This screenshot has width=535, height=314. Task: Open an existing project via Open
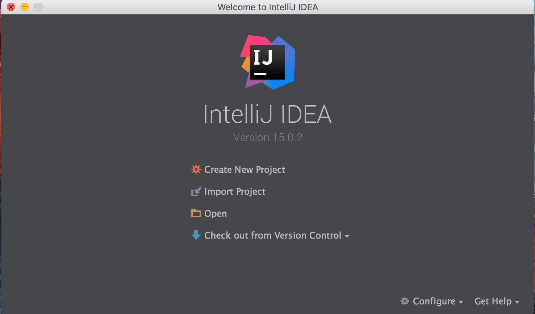[x=215, y=213]
